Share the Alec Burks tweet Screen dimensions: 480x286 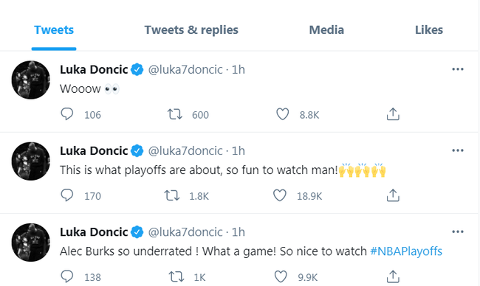393,276
